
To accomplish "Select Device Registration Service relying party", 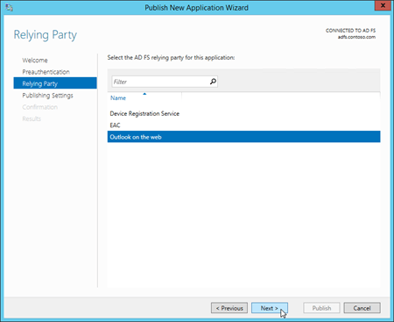I will [x=243, y=113].
